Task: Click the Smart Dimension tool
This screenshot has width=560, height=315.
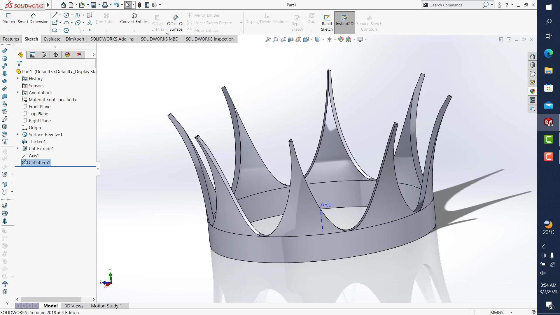Action: [x=33, y=18]
